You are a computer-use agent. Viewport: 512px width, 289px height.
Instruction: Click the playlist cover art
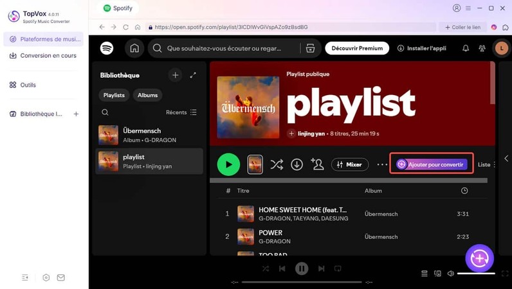point(248,107)
